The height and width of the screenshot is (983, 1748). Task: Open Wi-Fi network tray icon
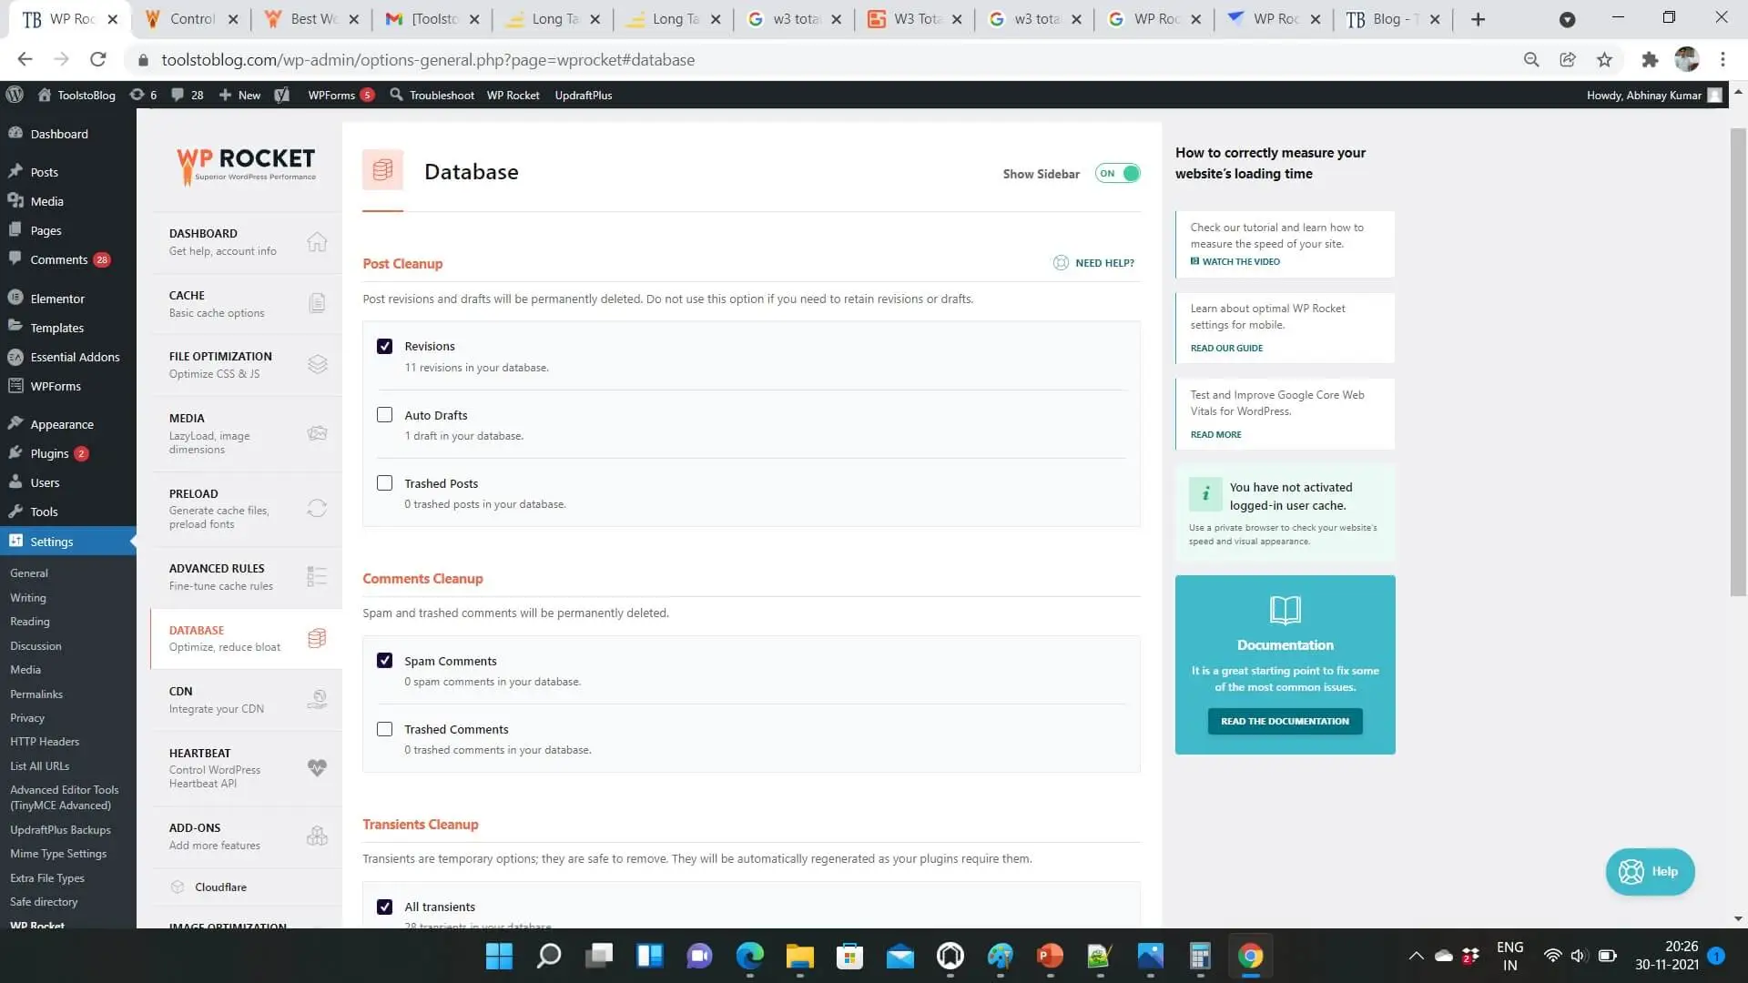tap(1553, 956)
